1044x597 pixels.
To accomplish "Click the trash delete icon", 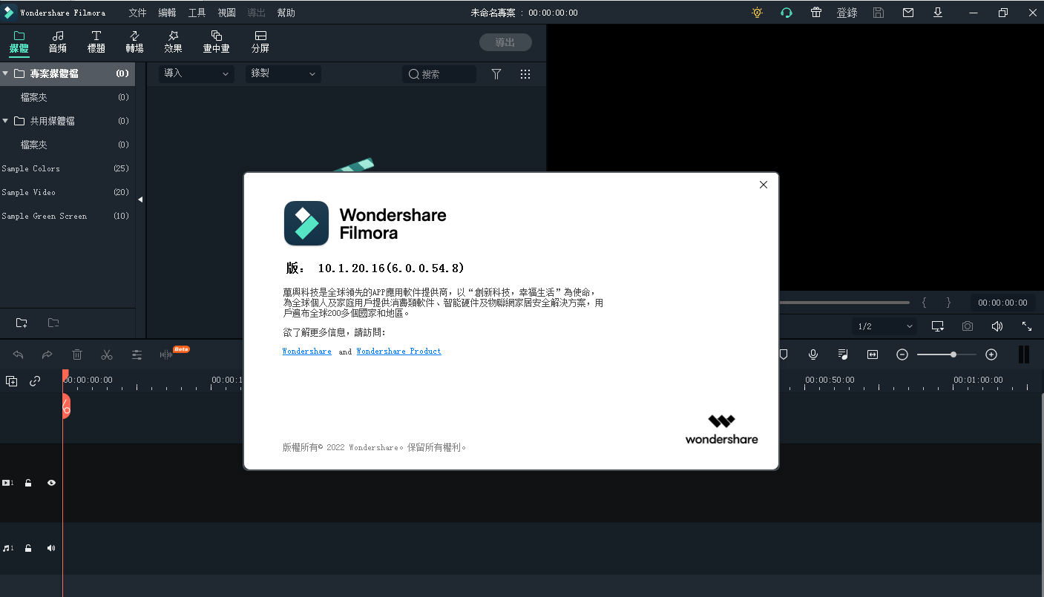I will (x=77, y=354).
